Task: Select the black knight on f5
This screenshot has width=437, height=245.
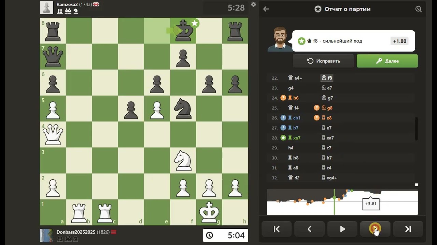Action: (x=183, y=109)
